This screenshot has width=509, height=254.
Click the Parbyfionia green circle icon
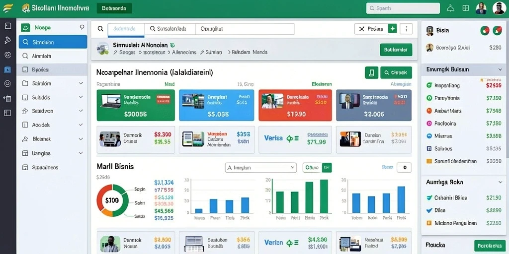(x=429, y=98)
